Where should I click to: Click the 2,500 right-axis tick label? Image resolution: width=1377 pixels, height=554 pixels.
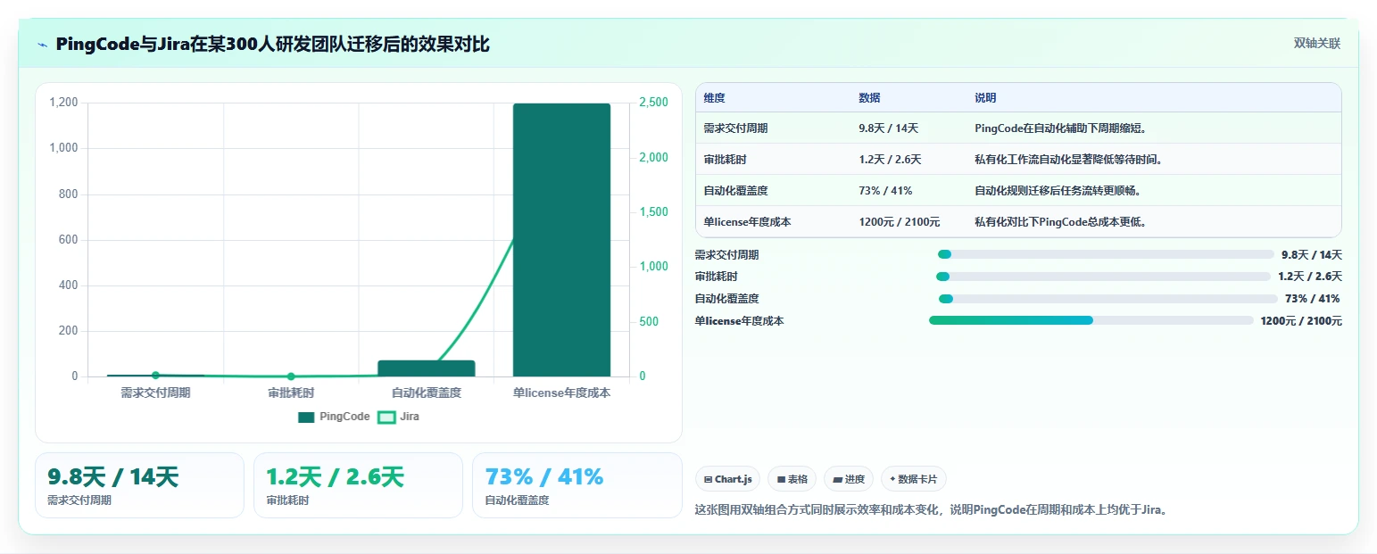(x=654, y=103)
